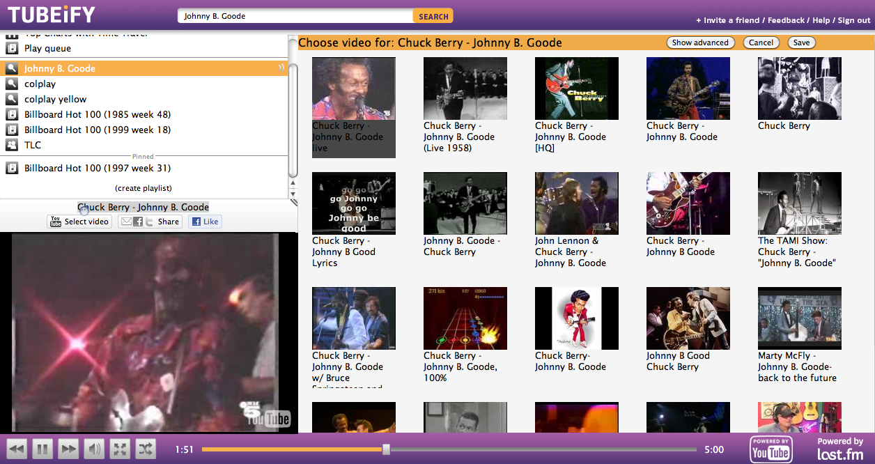Image resolution: width=875 pixels, height=464 pixels.
Task: Click the Share text label
Action: (169, 222)
